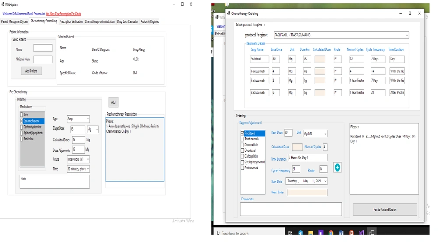
Task: Click the Add button in Pre-Chemotherapy
Action: point(113,102)
